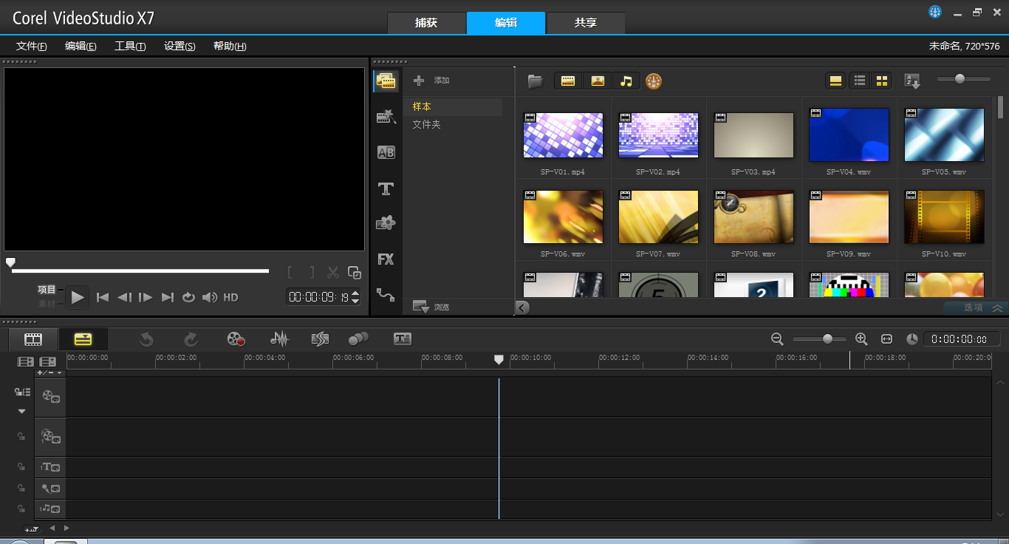Viewport: 1009px width, 544px height.
Task: Open the 帮助 menu
Action: click(x=230, y=46)
